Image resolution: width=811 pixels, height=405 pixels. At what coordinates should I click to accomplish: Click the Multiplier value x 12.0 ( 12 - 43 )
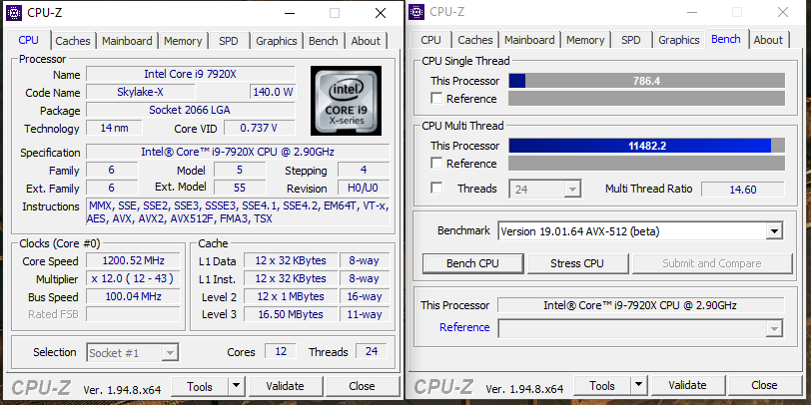pos(133,278)
